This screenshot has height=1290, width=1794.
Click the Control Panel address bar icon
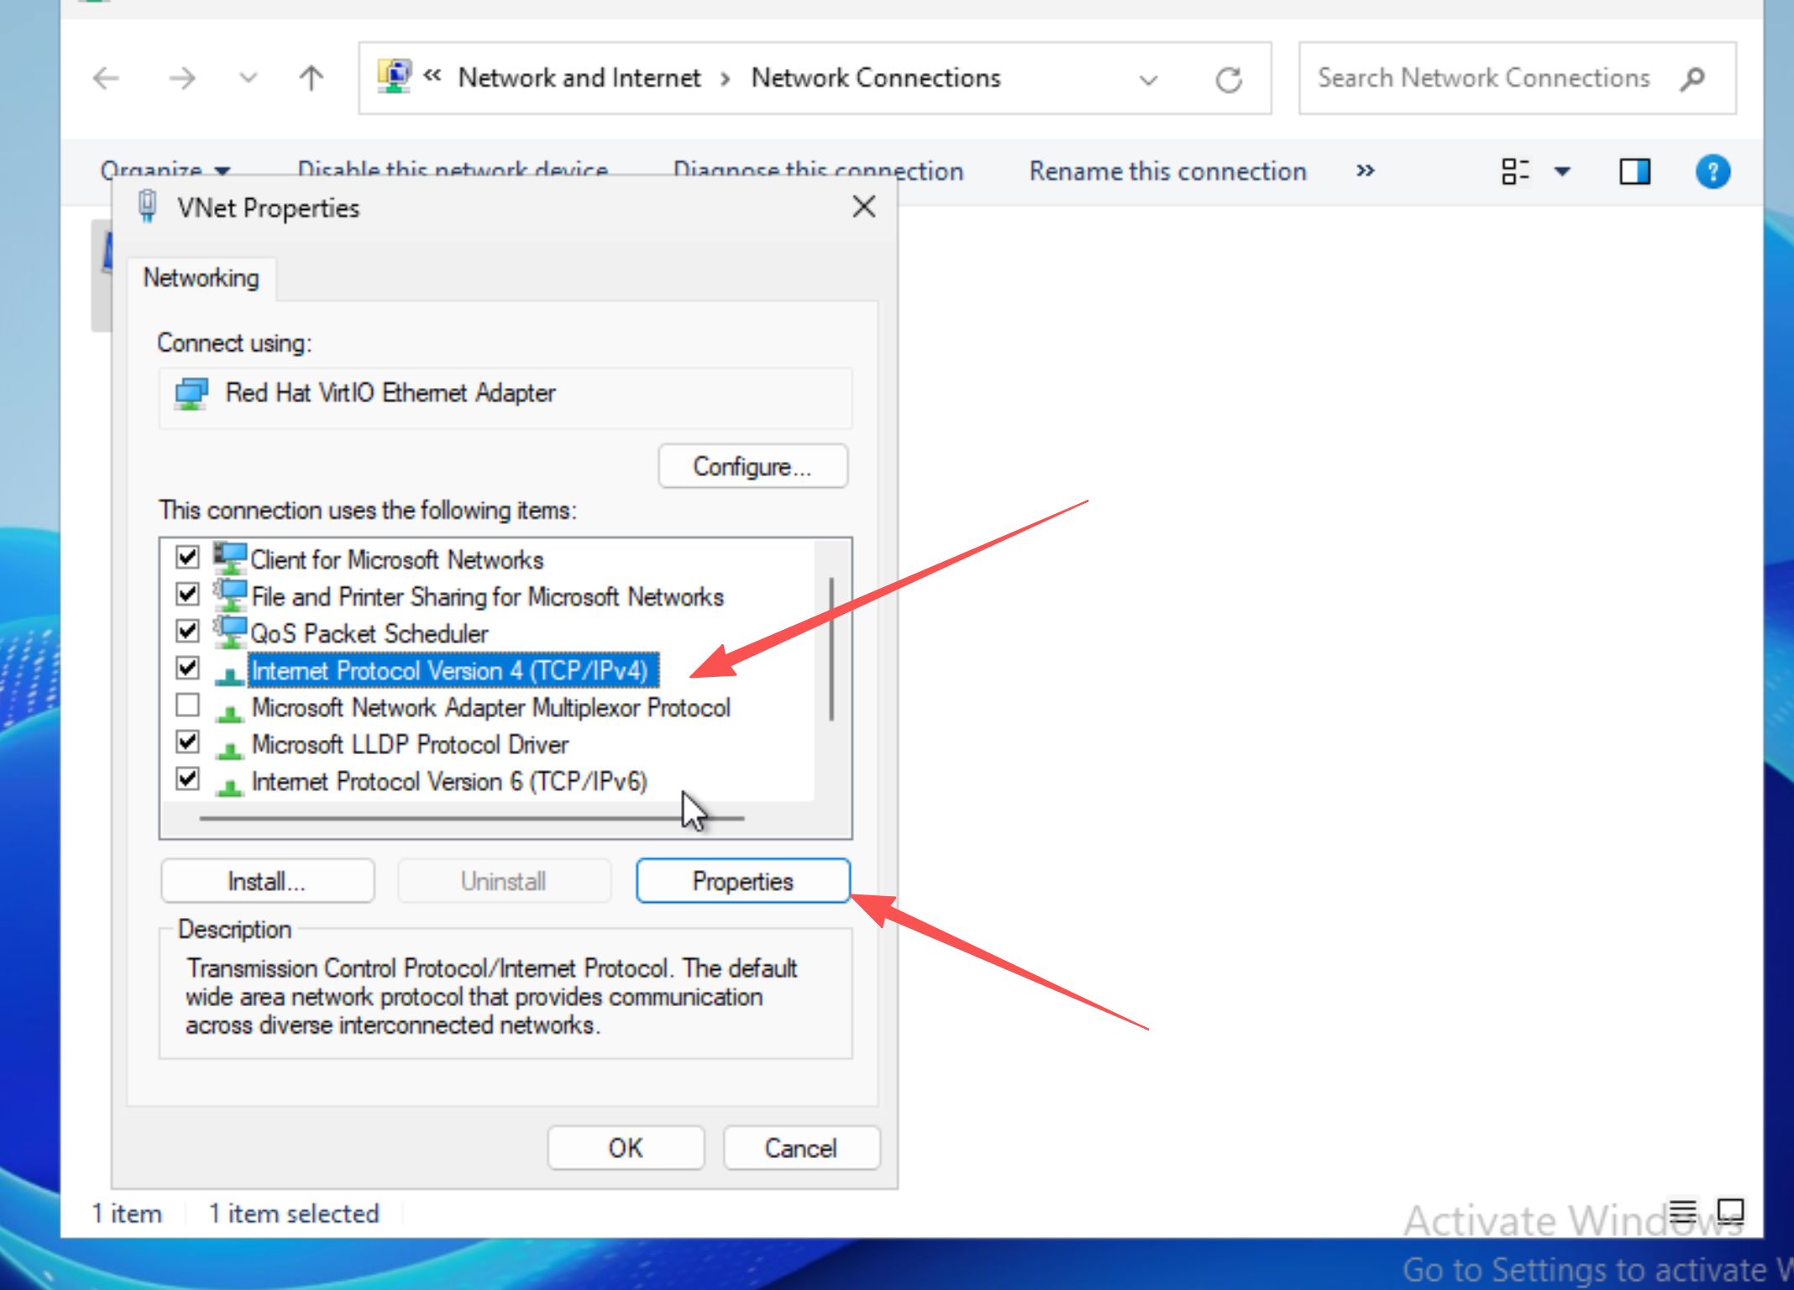point(394,76)
